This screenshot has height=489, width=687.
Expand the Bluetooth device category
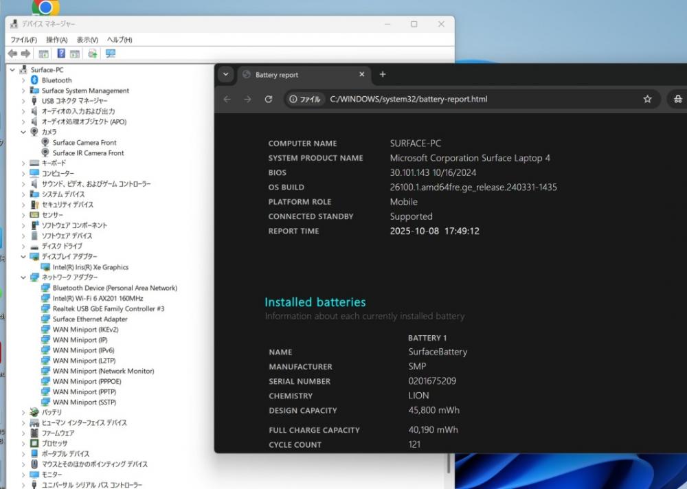tap(23, 80)
